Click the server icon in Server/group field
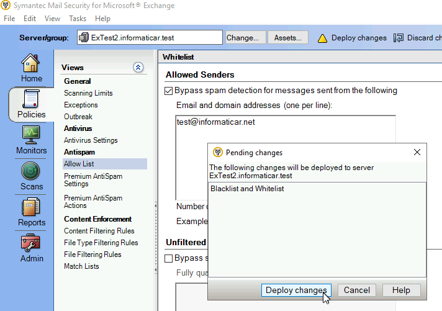 pos(84,37)
